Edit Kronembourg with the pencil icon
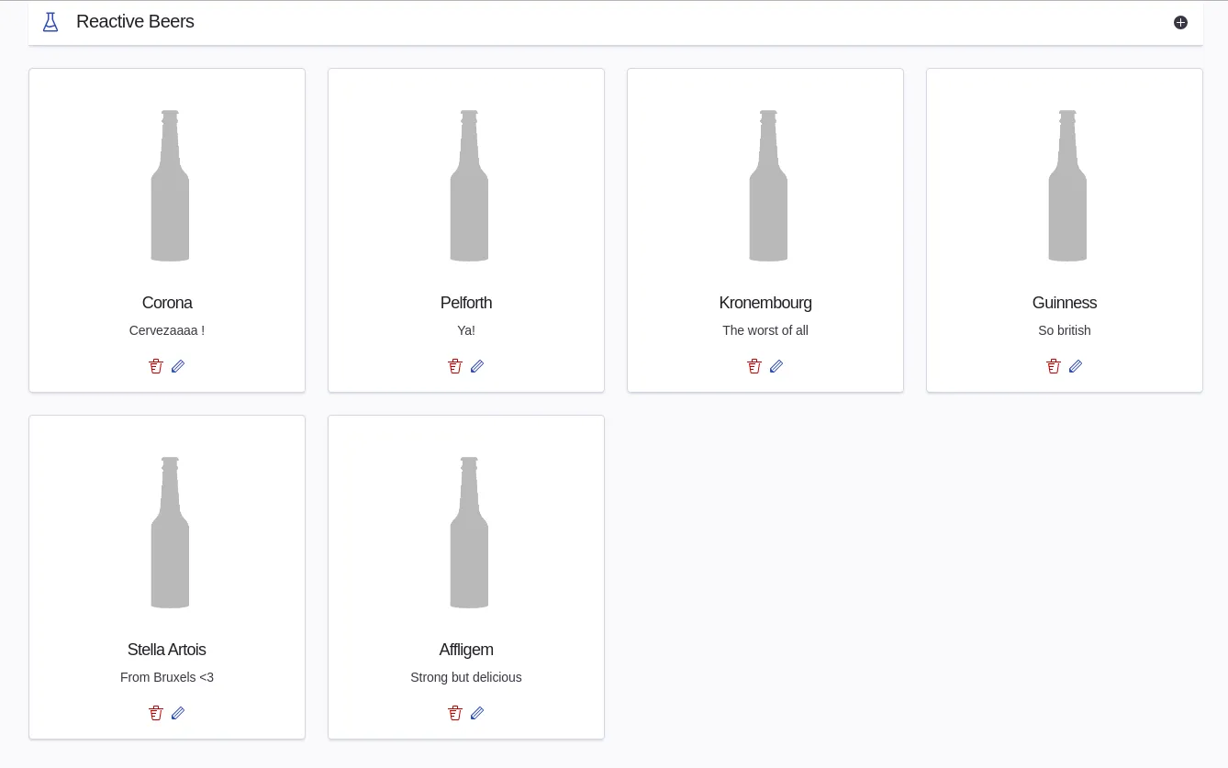The height and width of the screenshot is (768, 1228). pyautogui.click(x=776, y=366)
